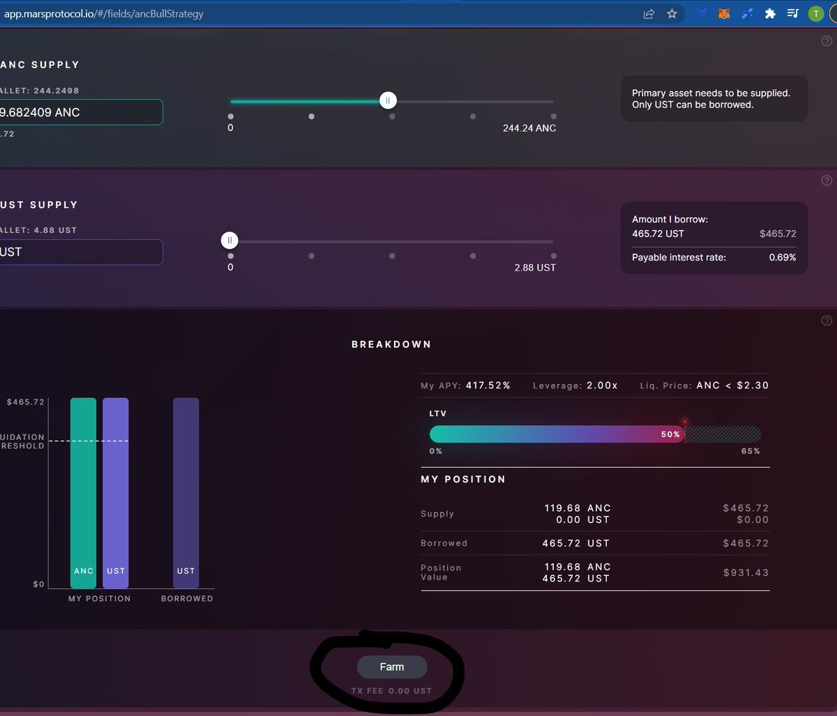
Task: Open the satellite wallet extension icon
Action: [747, 13]
